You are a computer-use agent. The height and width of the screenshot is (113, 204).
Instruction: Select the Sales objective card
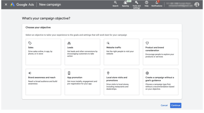click(x=43, y=52)
